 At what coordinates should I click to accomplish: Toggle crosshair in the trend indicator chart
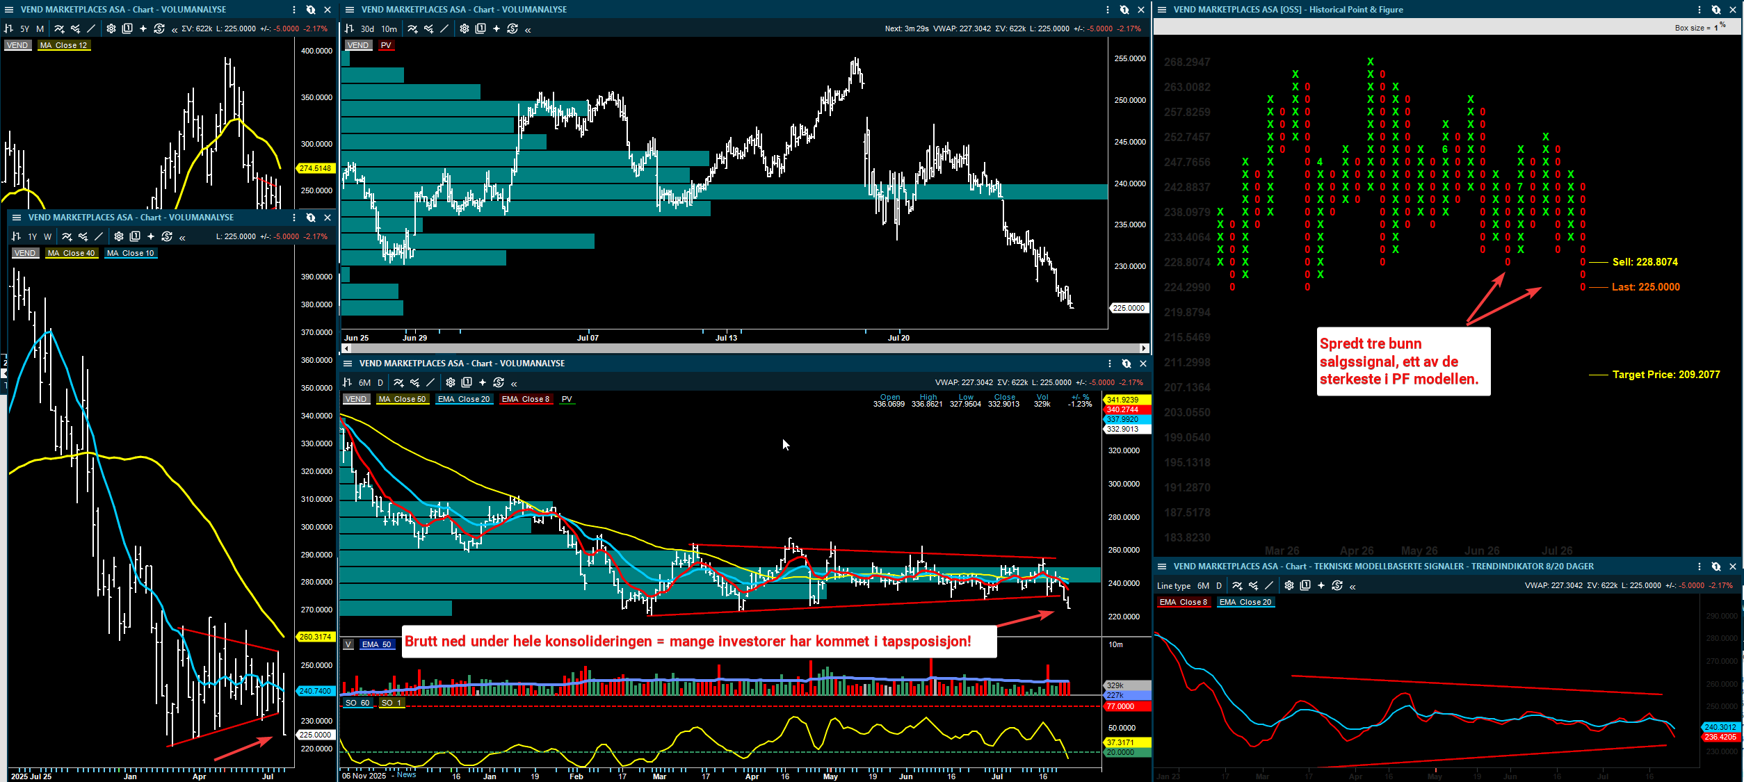coord(1321,585)
